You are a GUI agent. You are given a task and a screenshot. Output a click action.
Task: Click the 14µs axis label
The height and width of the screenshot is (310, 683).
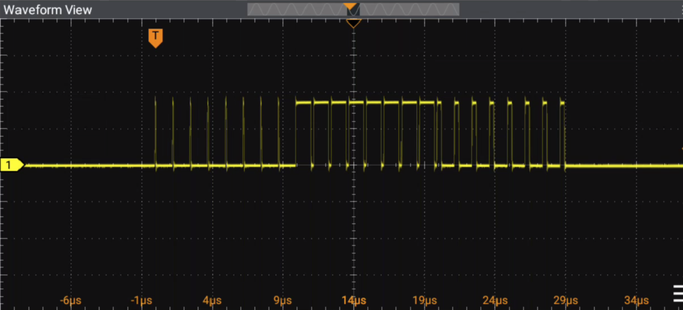point(353,300)
